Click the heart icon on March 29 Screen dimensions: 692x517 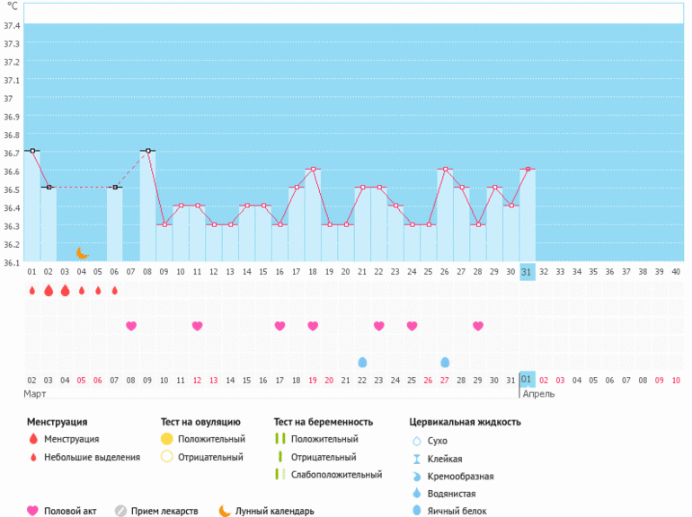click(478, 326)
